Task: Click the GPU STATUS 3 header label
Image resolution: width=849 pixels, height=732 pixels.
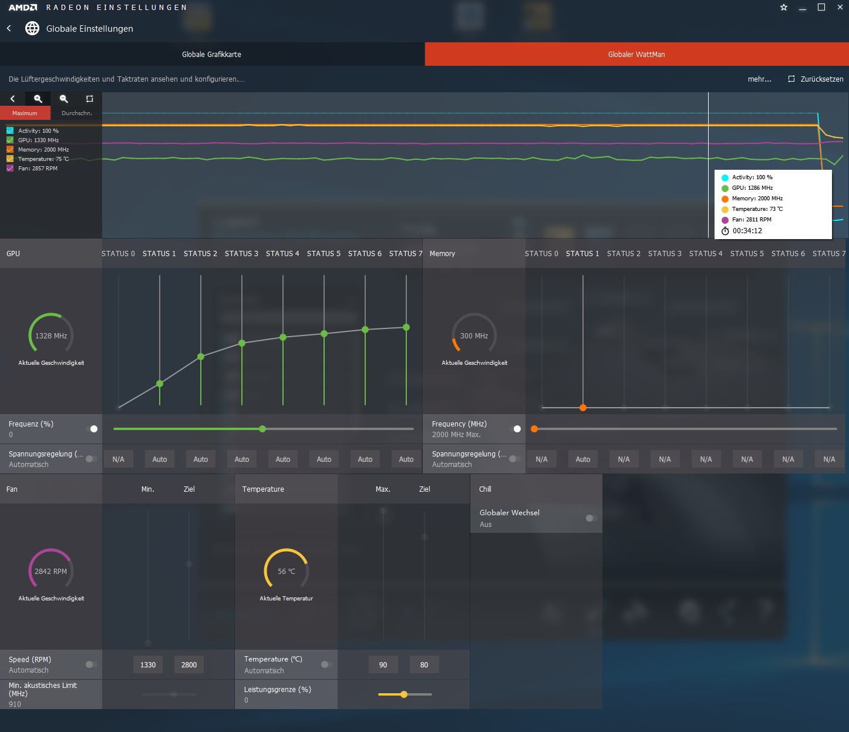Action: click(x=241, y=254)
